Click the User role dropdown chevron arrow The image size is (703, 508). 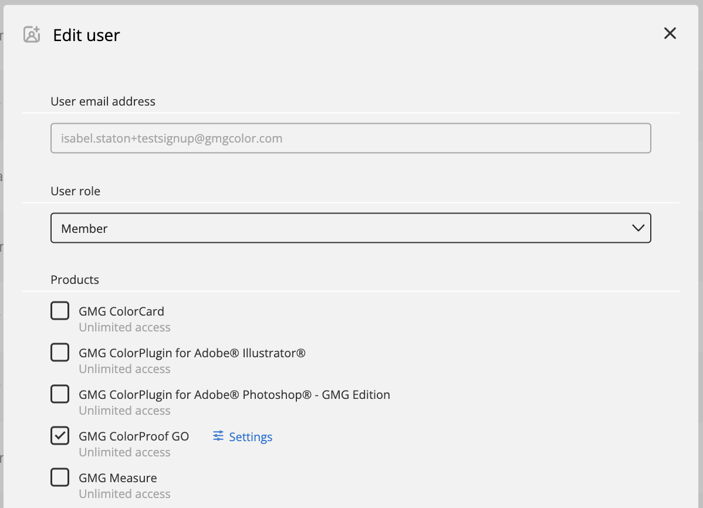638,228
